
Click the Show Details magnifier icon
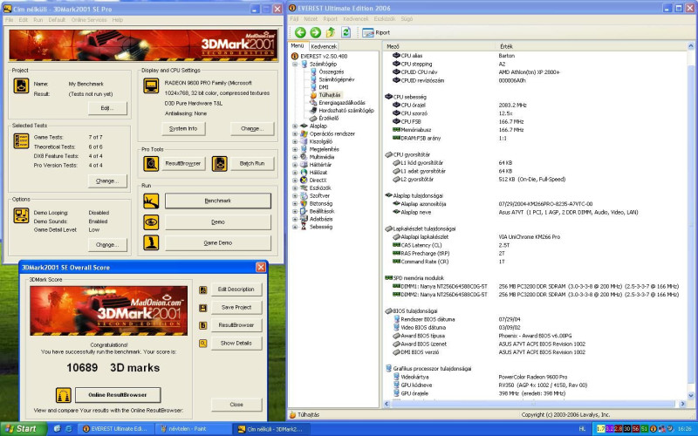[203, 344]
